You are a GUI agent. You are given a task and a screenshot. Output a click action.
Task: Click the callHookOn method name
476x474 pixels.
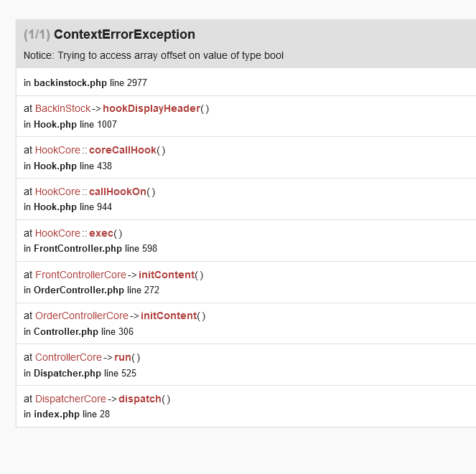118,191
